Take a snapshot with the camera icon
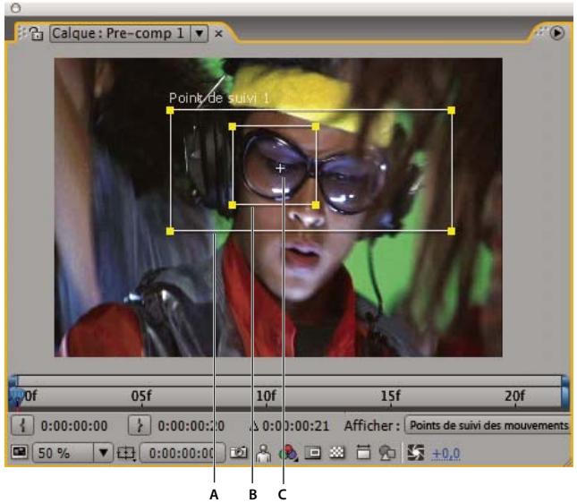 pyautogui.click(x=239, y=452)
